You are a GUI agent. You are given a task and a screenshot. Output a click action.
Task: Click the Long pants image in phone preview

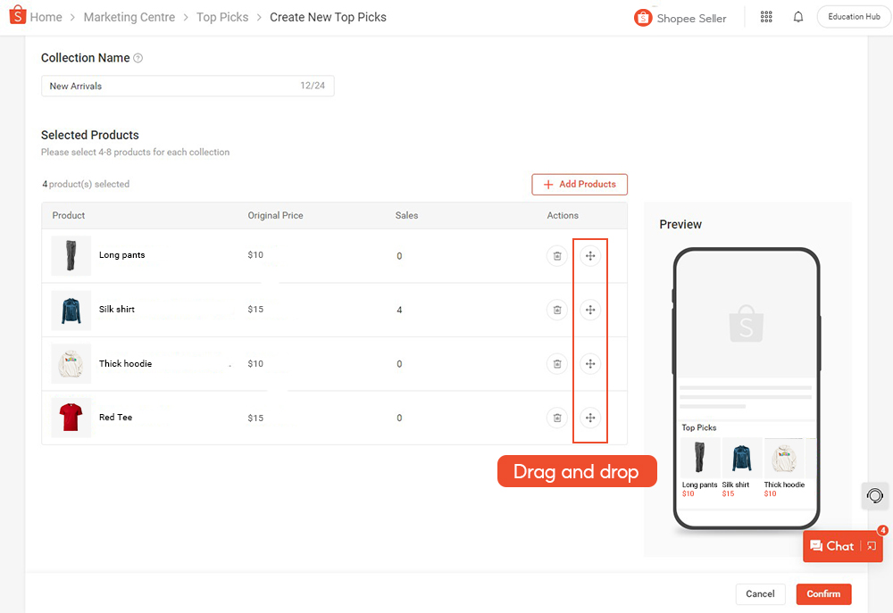click(x=700, y=458)
